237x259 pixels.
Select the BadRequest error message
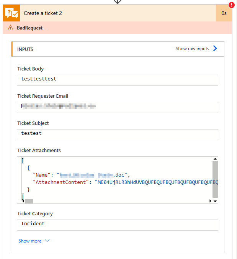pyautogui.click(x=30, y=28)
